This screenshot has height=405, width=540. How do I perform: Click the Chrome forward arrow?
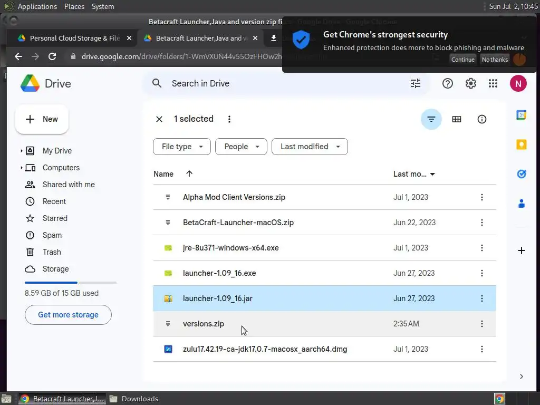tap(35, 56)
